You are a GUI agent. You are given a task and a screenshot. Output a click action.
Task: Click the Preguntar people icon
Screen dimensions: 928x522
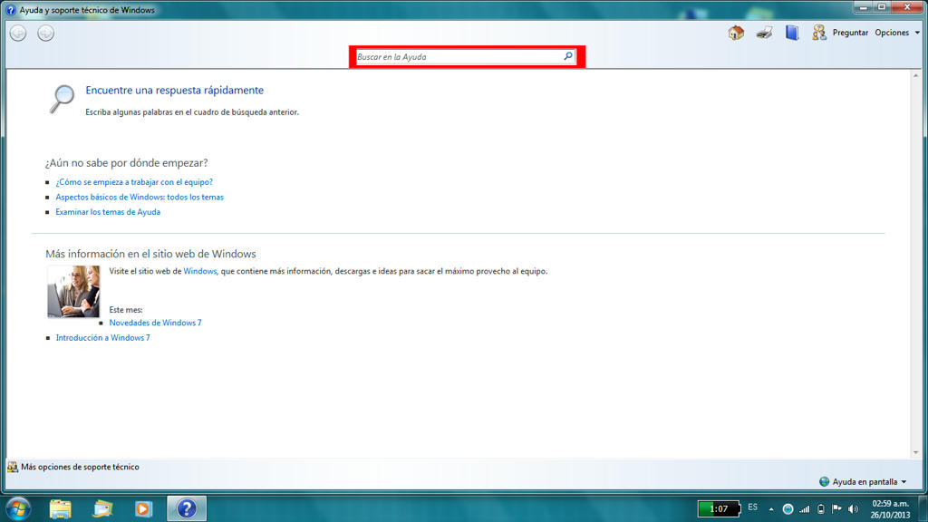[x=819, y=33]
